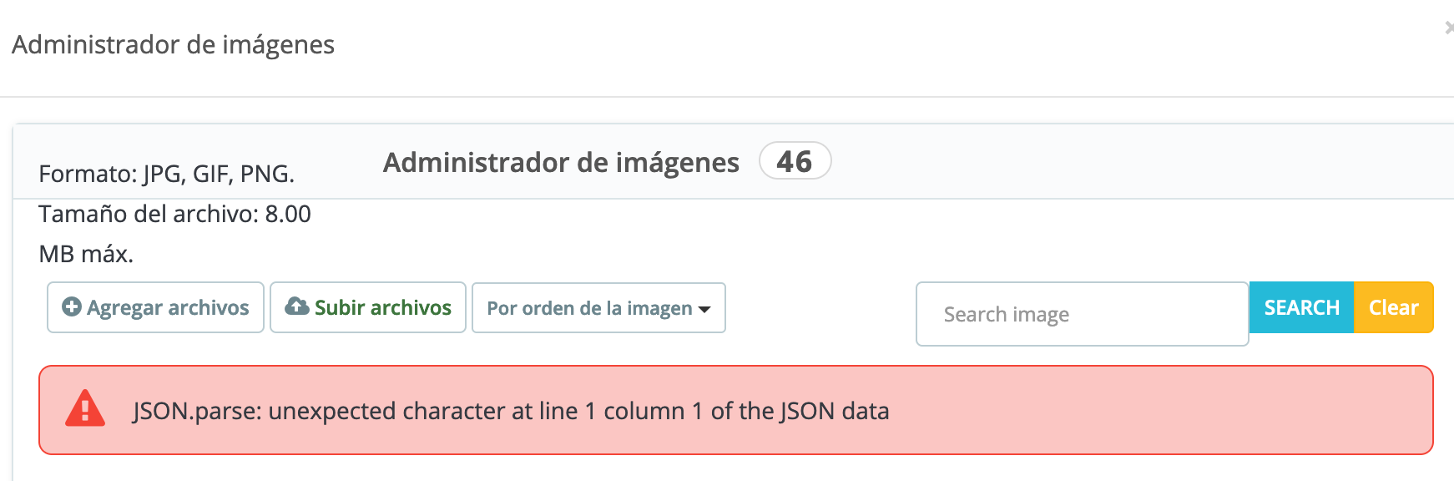The image size is (1454, 481).
Task: Click the JSON.parse error message text
Action: pos(511,411)
